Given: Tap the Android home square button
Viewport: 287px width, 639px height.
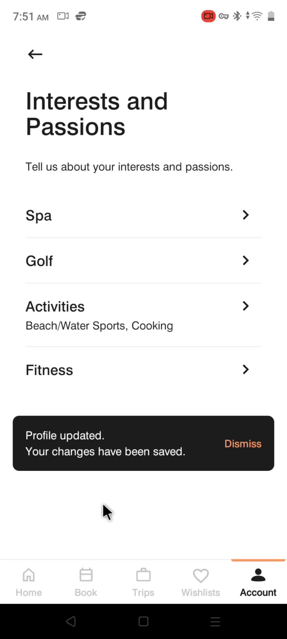Looking at the screenshot, I should (143, 621).
